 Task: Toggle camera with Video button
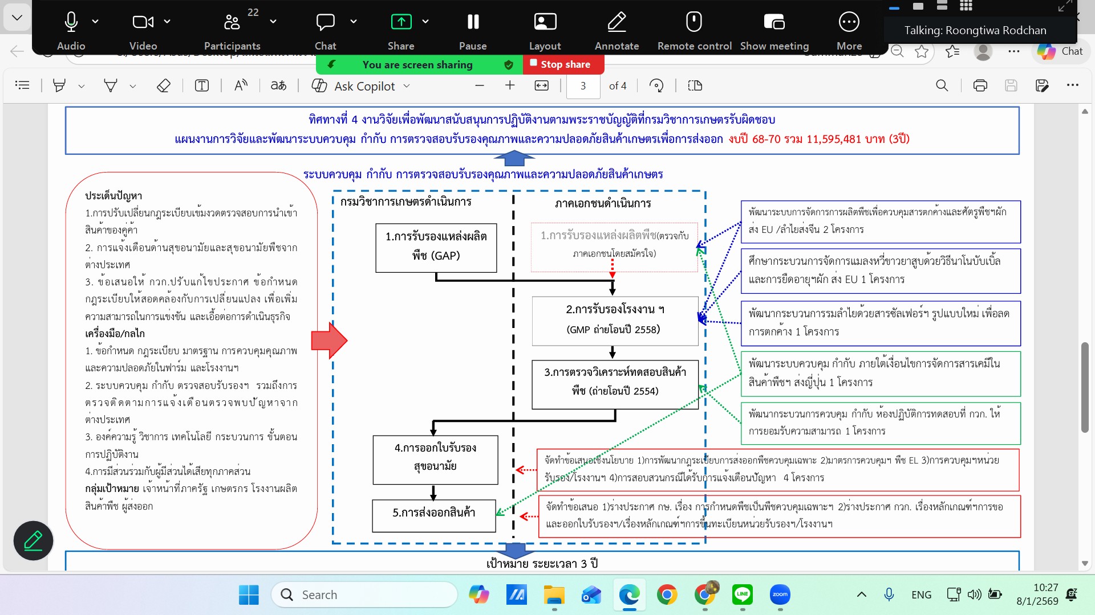pos(142,22)
